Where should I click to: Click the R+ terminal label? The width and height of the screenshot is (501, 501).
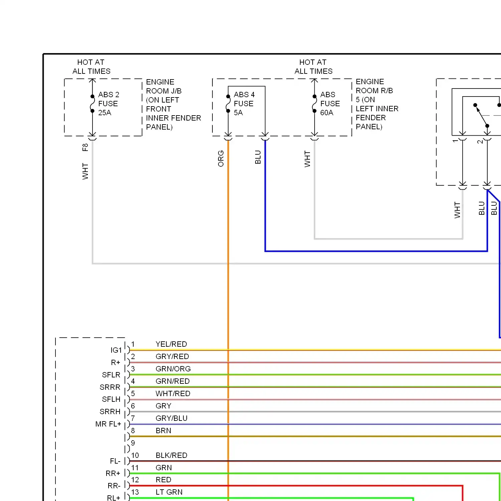[x=116, y=362]
